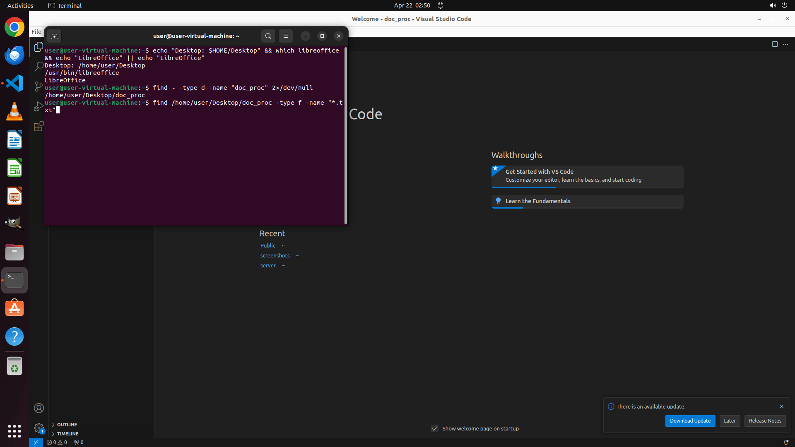Image resolution: width=795 pixels, height=447 pixels.
Task: Click the terminal vertical scrollbar
Action: 346,137
